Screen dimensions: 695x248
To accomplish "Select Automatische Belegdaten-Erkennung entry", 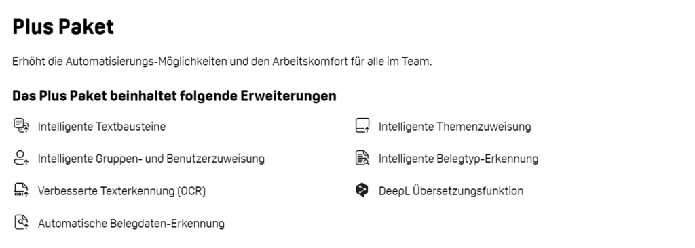I will [x=131, y=223].
